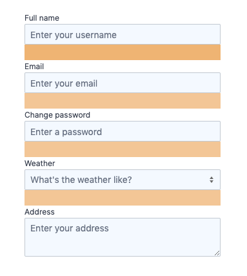Viewport: 247px width, 276px height.
Task: Click the orange bar beneath the Weather select
Action: coord(123,198)
